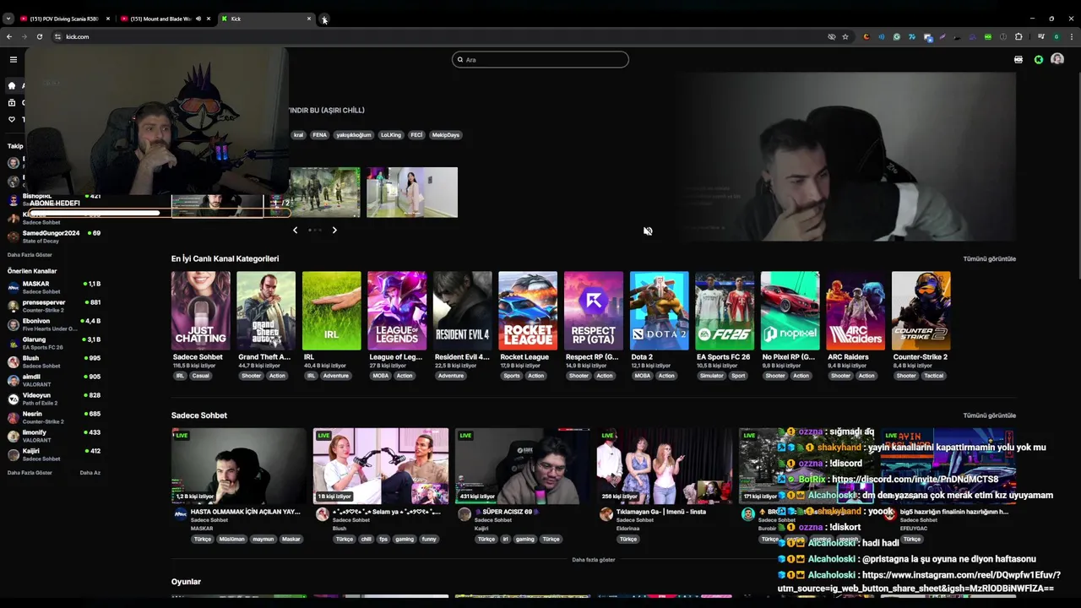This screenshot has width=1081, height=608.
Task: Click the kick.com address bar
Action: coord(439,36)
